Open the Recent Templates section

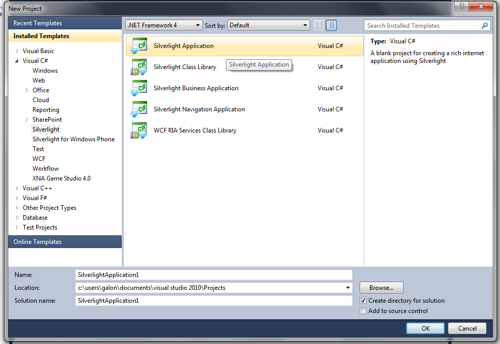tap(64, 23)
